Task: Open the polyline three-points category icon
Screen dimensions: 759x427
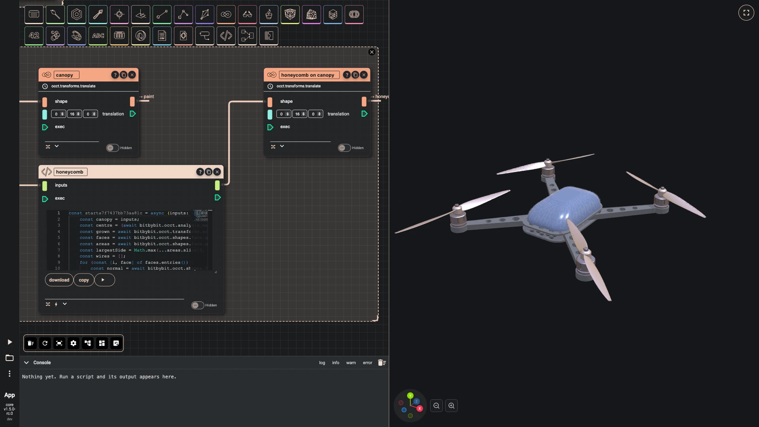Action: point(183,15)
